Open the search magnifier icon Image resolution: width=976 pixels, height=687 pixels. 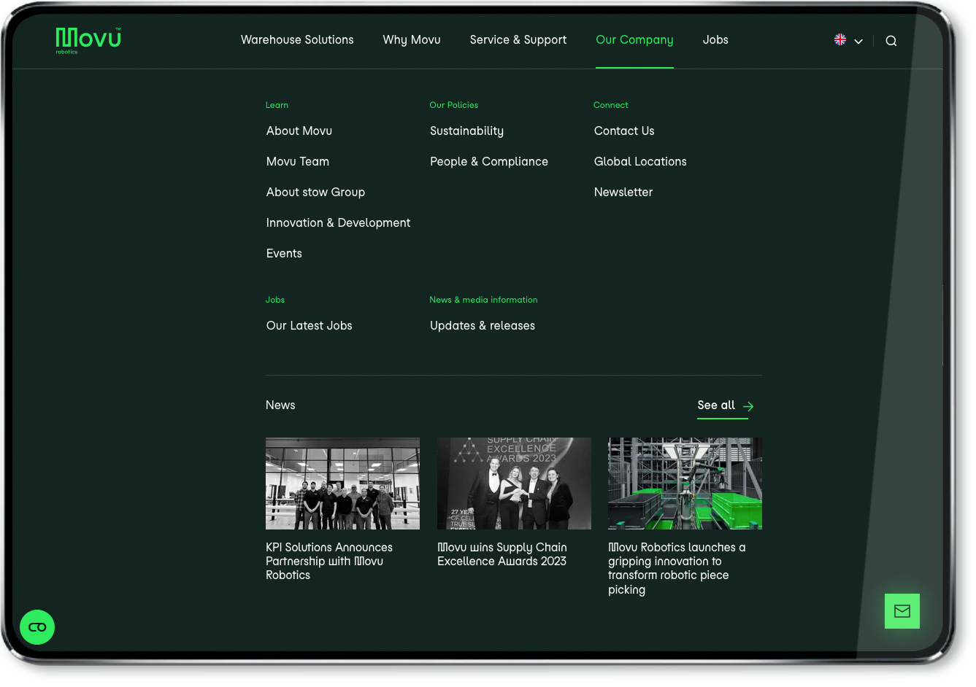point(891,41)
